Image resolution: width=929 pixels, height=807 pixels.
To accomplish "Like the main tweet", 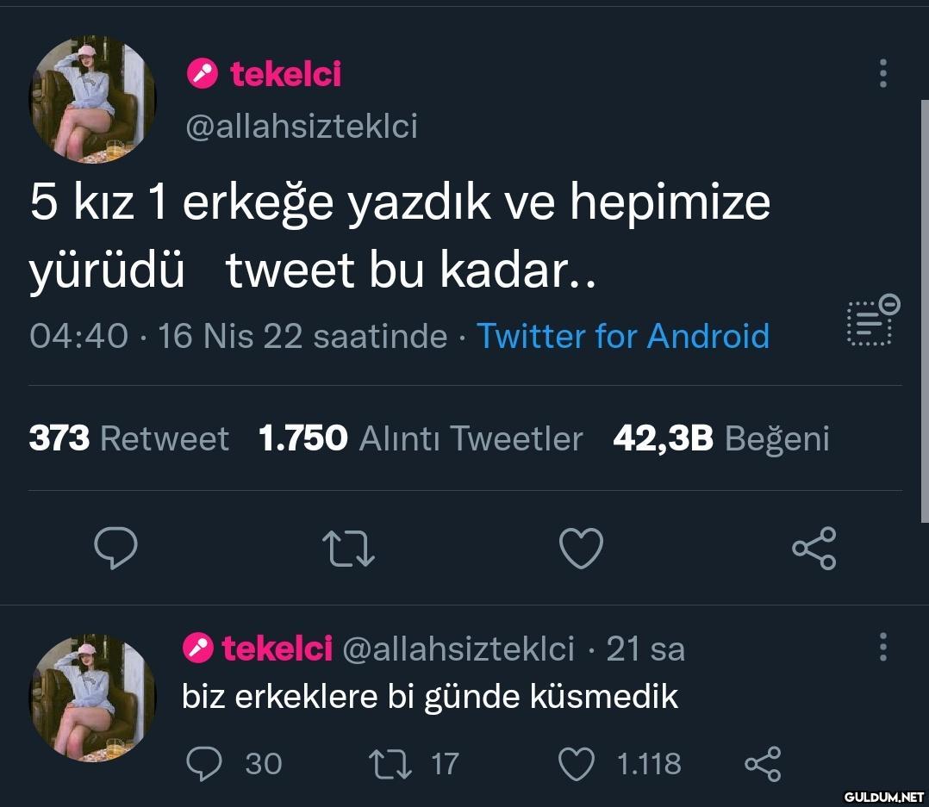I will point(581,549).
